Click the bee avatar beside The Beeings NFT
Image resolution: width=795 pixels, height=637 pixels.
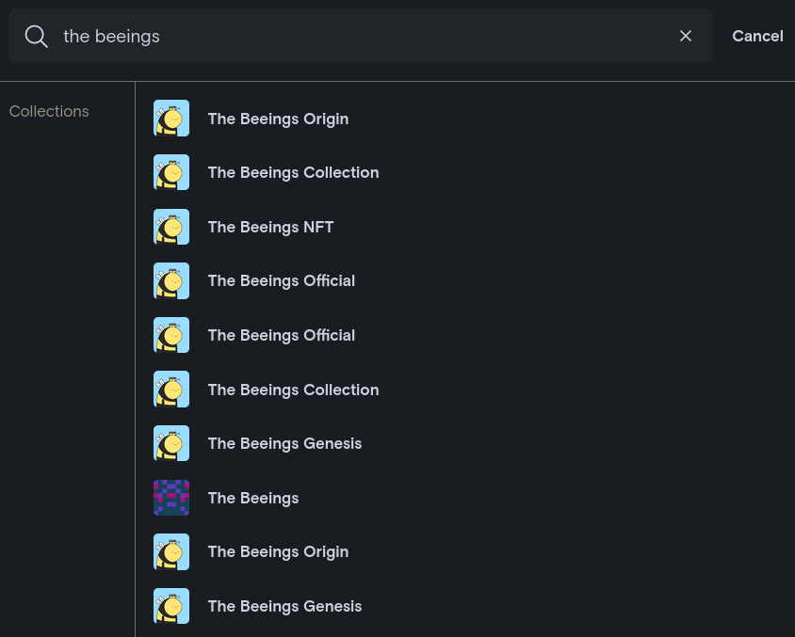click(171, 227)
